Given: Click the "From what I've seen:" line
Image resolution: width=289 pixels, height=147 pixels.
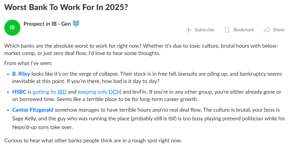Looking at the screenshot, I should coord(28,63).
